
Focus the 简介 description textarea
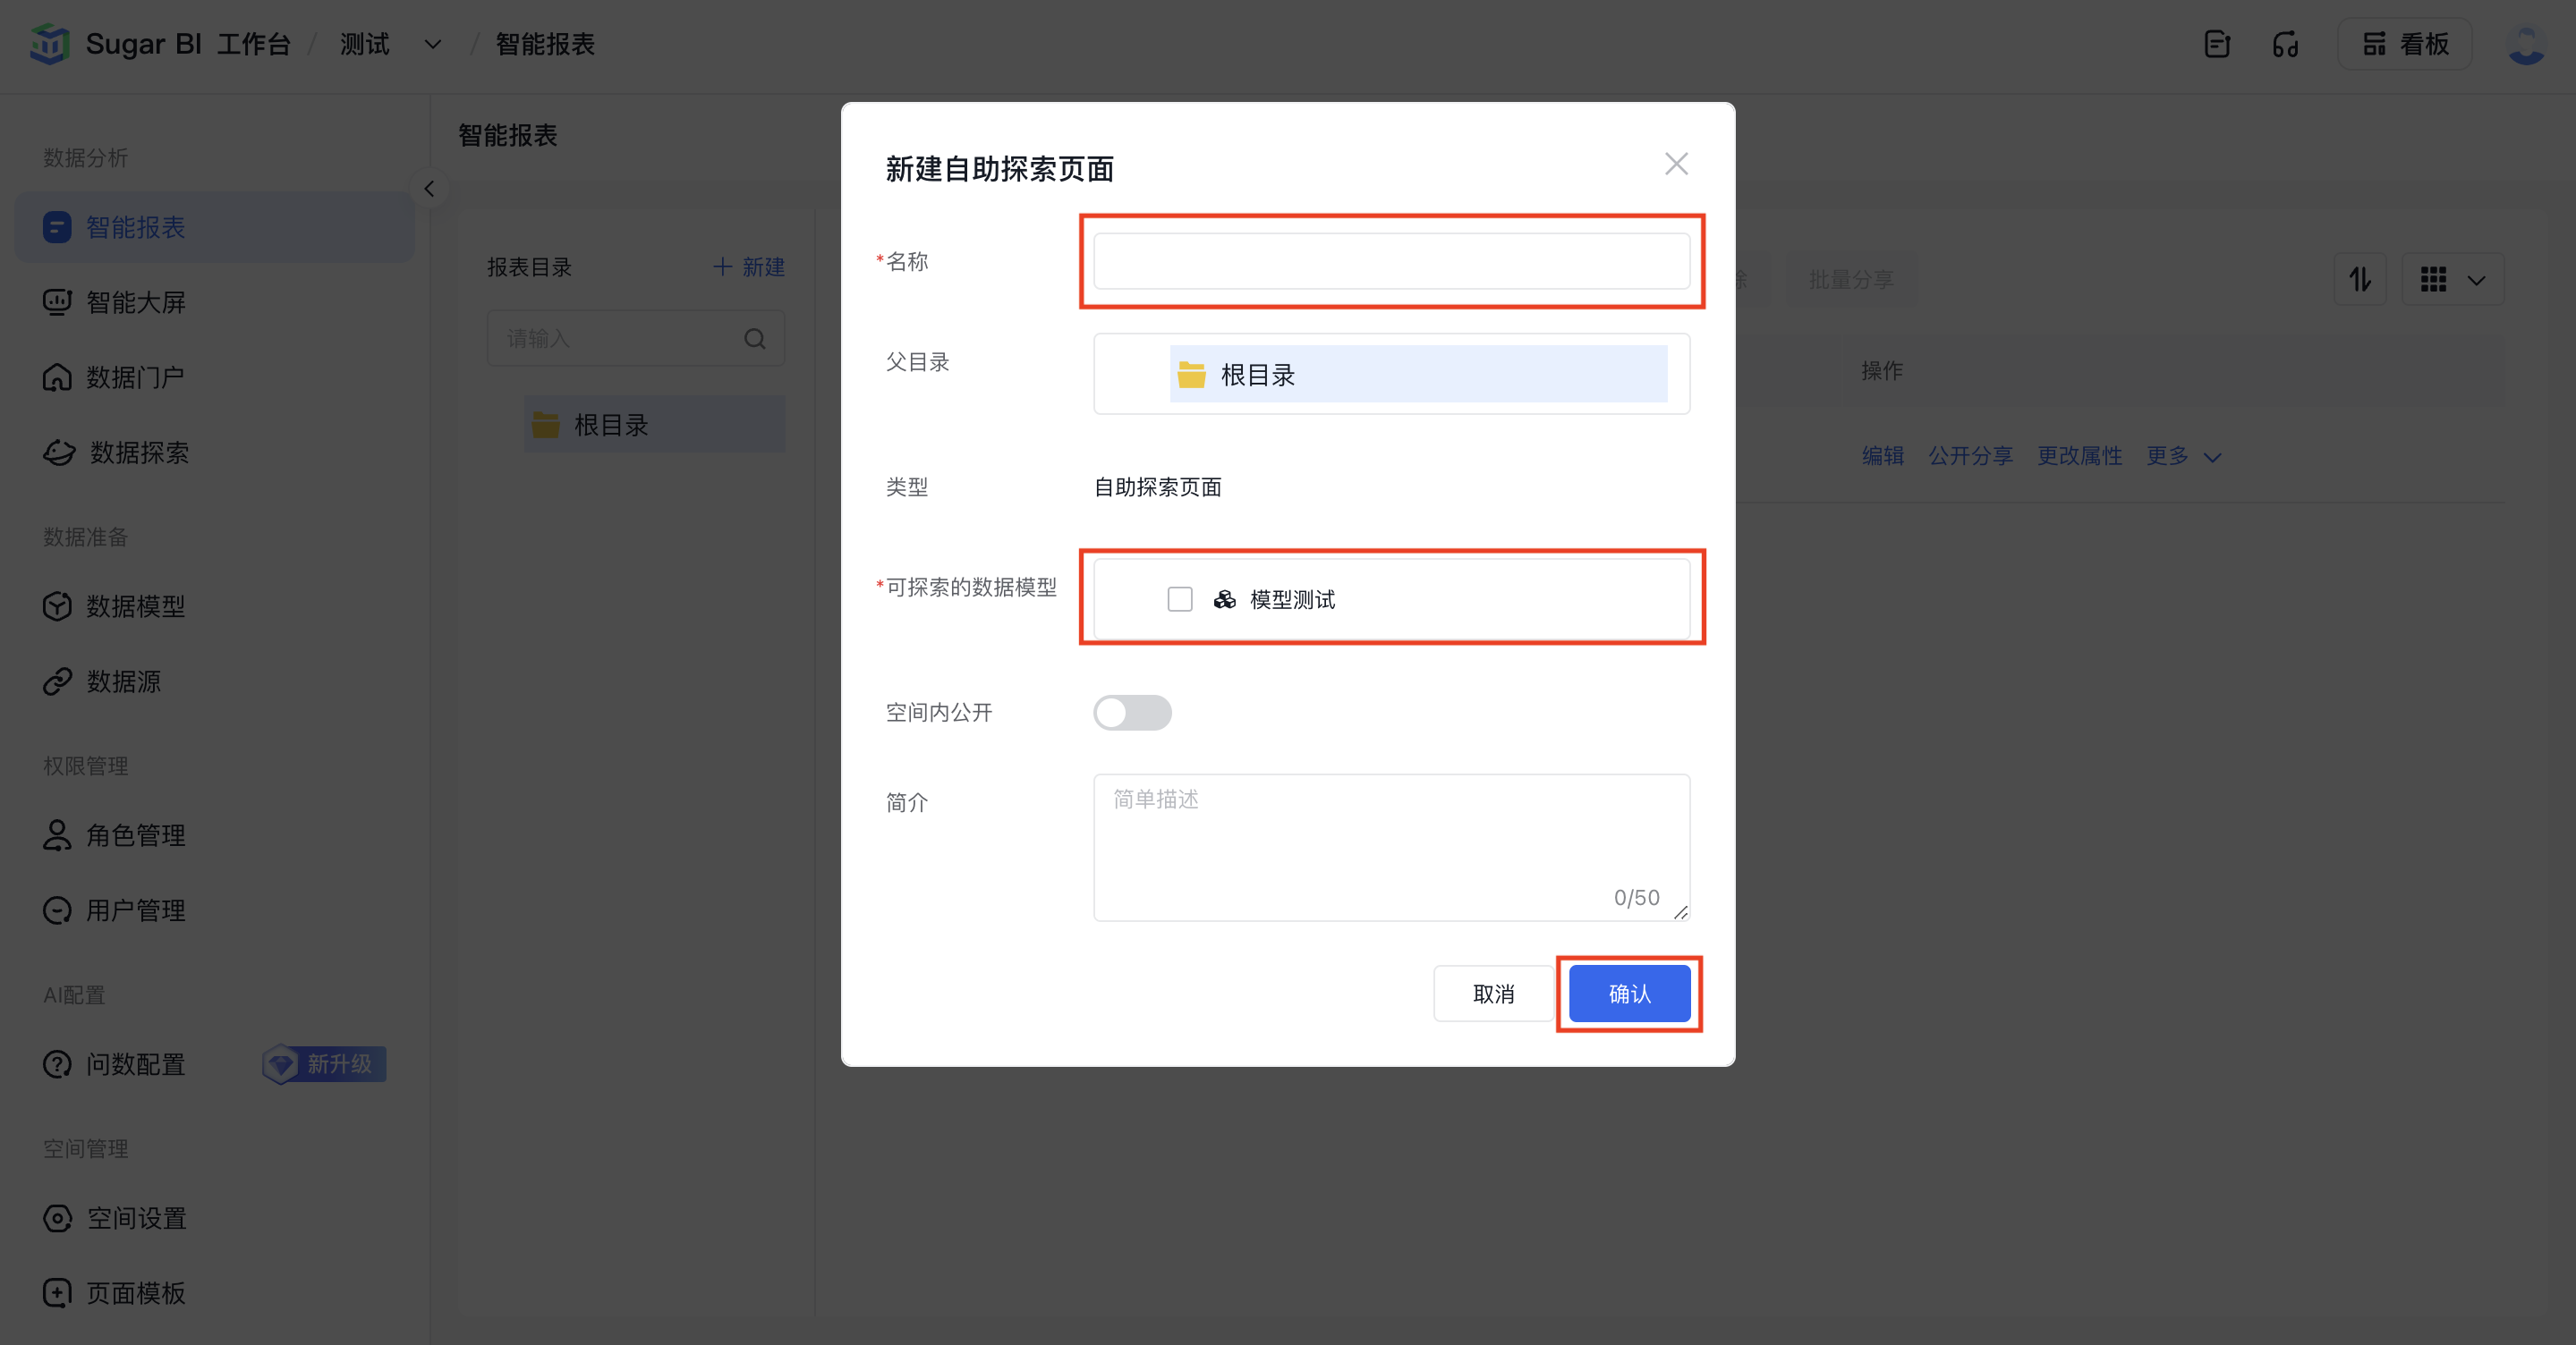tap(1391, 848)
